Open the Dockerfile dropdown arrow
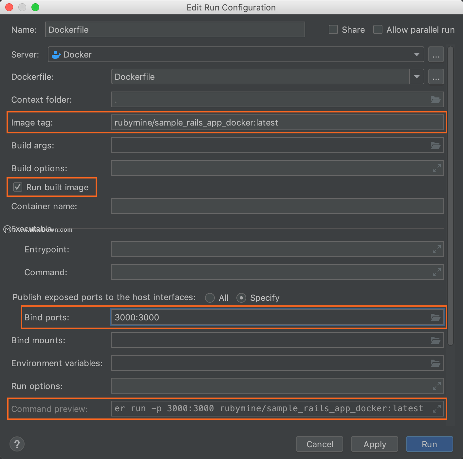This screenshot has width=463, height=459. (x=417, y=77)
